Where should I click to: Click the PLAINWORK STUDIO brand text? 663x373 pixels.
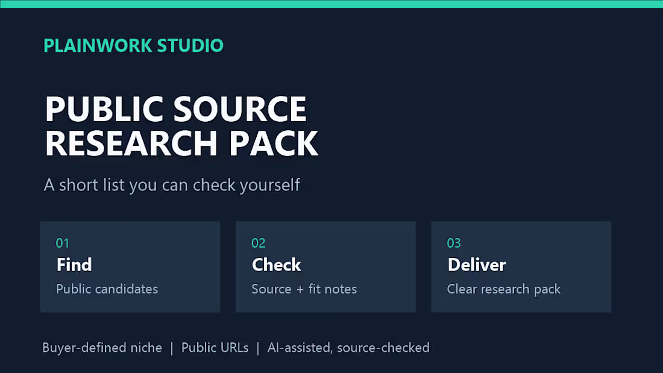(133, 46)
